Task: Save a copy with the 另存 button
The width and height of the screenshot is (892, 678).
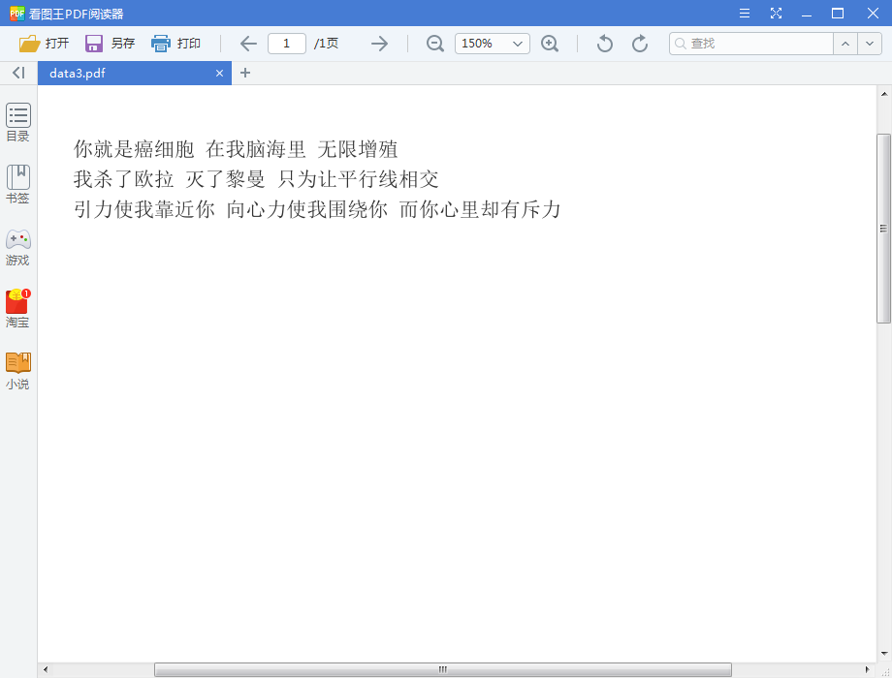Action: 110,44
